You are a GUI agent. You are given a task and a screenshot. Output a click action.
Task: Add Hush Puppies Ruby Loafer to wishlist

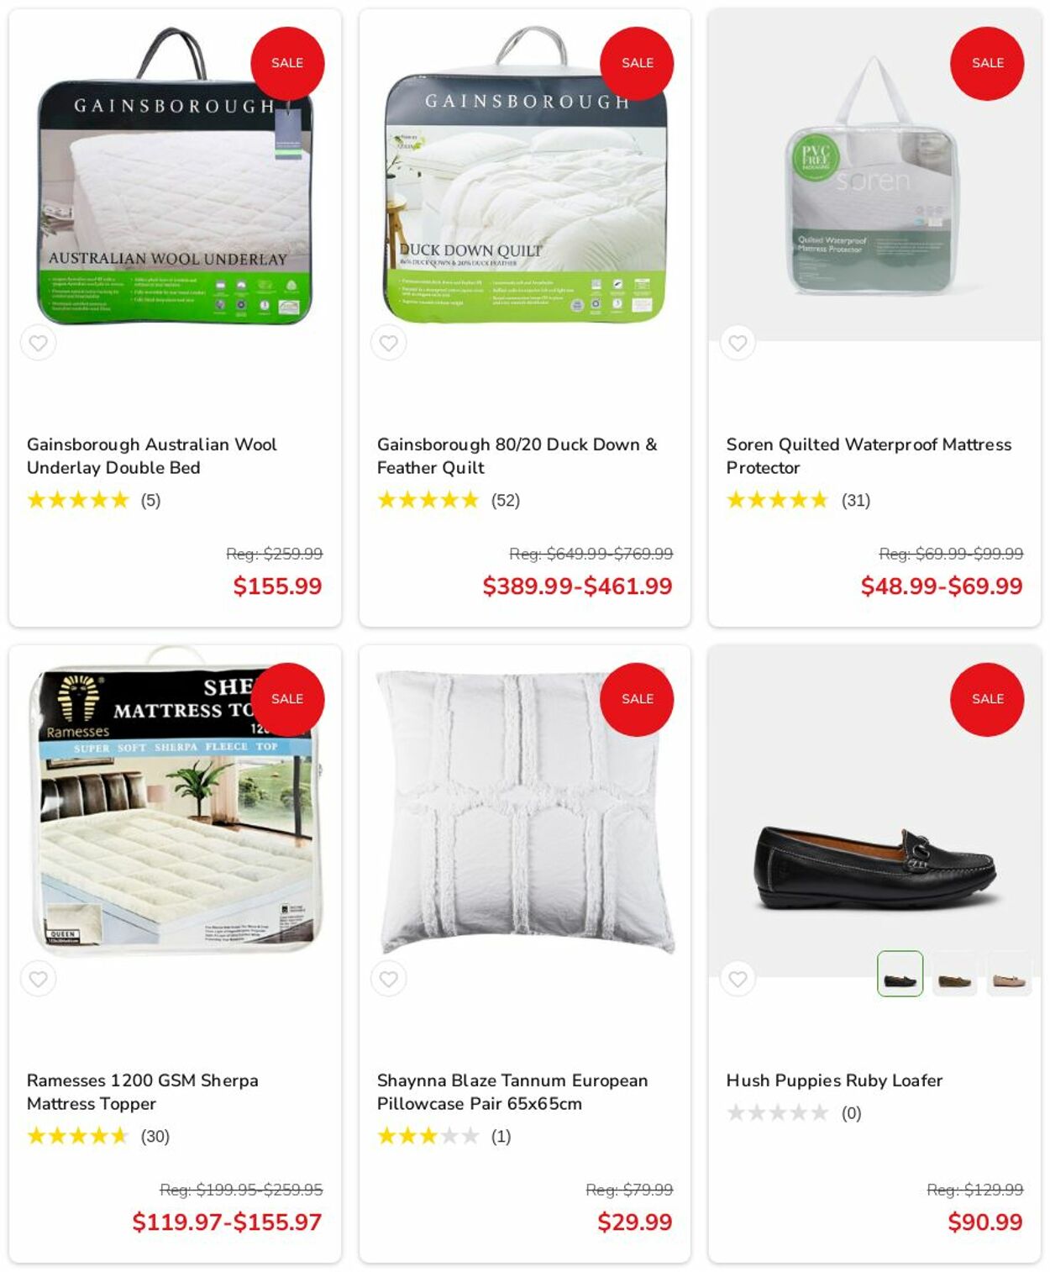738,979
